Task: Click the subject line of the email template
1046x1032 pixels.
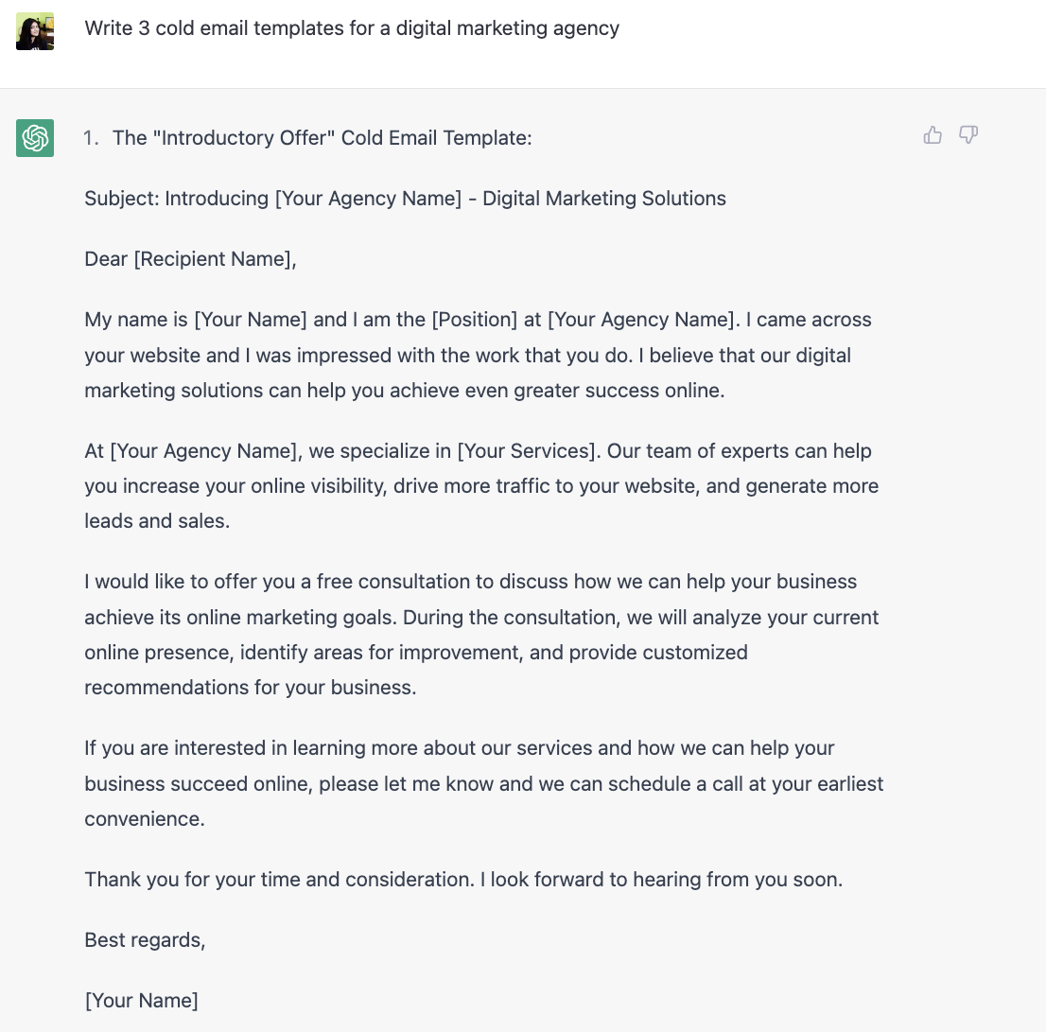Action: tap(405, 198)
